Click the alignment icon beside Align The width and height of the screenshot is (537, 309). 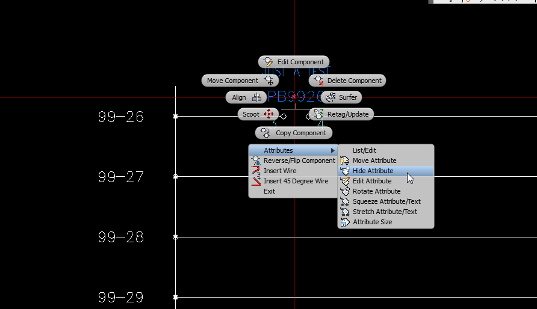(x=256, y=97)
